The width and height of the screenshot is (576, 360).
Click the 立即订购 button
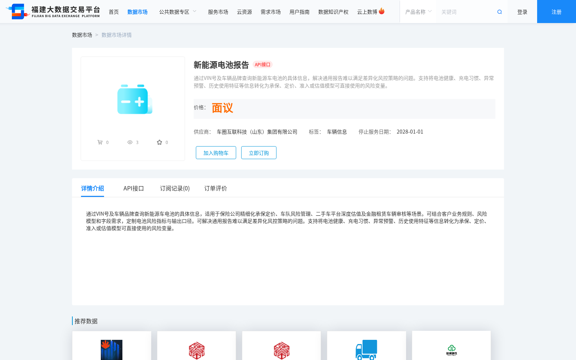point(259,153)
